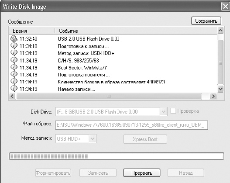
Task: Select info icon beside 'Подготовка к записи'
Action: [14, 46]
